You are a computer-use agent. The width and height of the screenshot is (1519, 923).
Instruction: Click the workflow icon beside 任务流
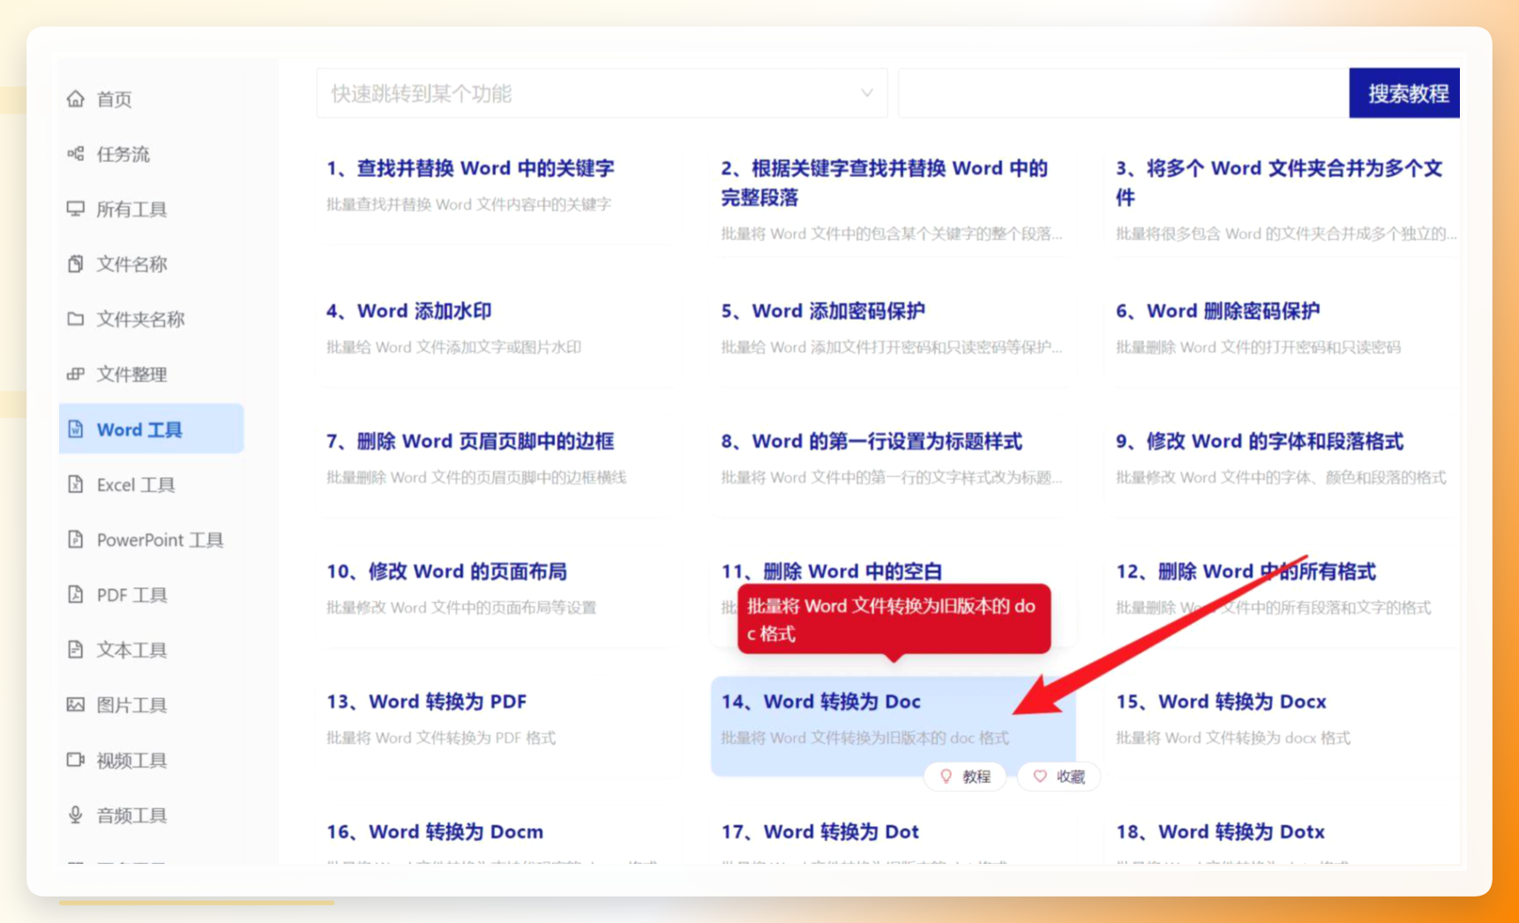click(x=76, y=154)
